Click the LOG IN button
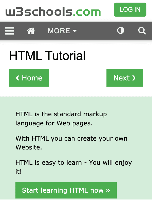 click(130, 10)
